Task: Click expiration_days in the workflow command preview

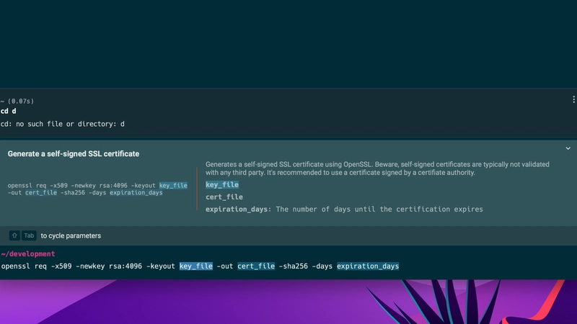Action: point(136,192)
